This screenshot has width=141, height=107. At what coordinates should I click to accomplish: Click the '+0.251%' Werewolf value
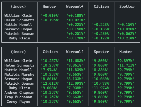pos(76,34)
